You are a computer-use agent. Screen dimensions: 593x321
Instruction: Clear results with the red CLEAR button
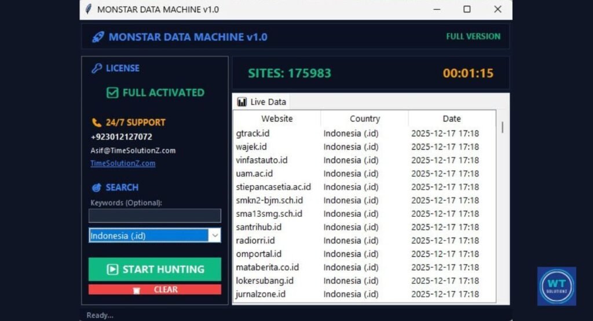click(155, 290)
